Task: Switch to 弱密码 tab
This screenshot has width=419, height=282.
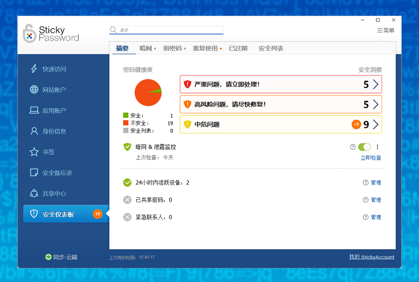Action: (x=172, y=48)
